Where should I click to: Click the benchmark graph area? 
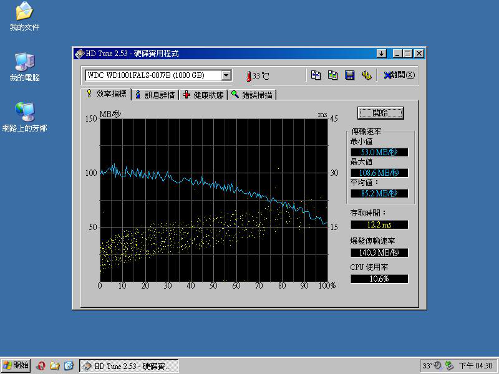(x=214, y=200)
